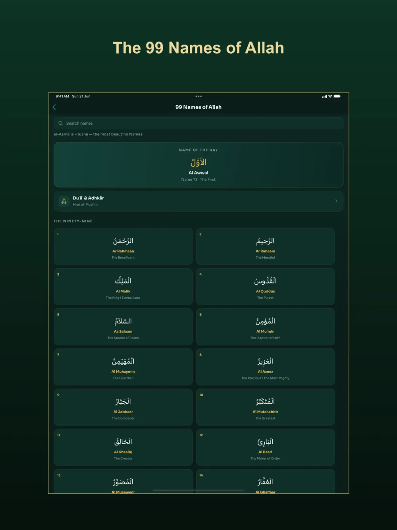Screen dimensions: 397x530
Task: Click the '99 Names of Allah' header title
Action: pyautogui.click(x=198, y=107)
